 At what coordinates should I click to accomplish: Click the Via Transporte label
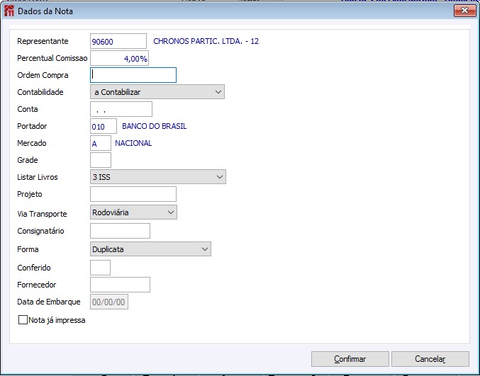[x=42, y=214]
